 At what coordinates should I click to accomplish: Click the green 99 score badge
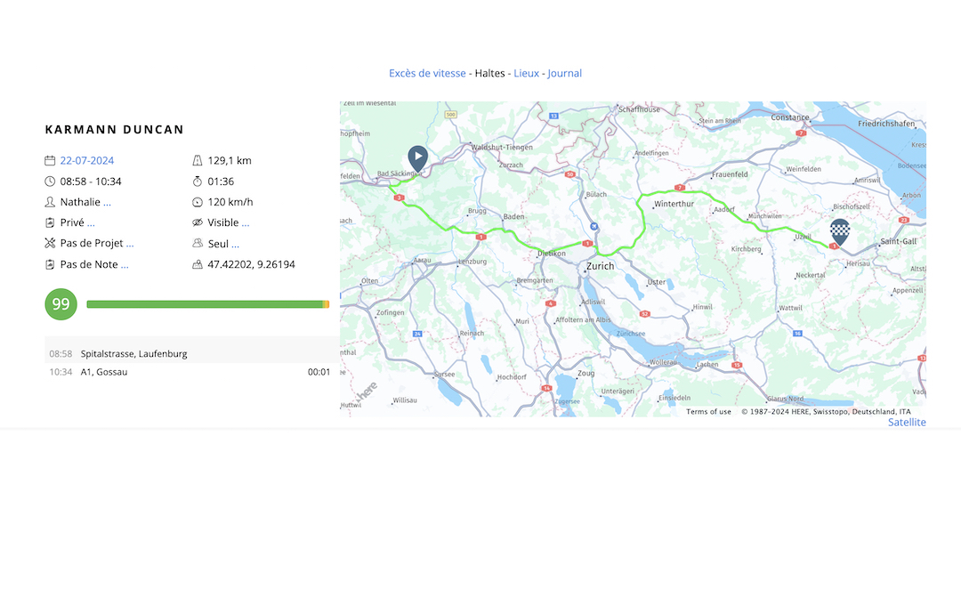click(61, 304)
